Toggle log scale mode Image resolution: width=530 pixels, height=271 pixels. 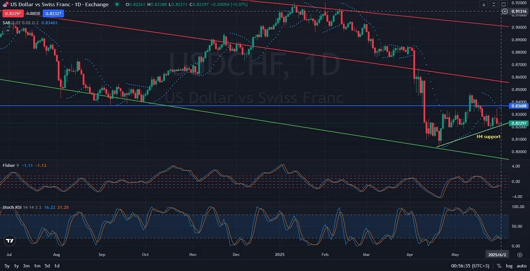[x=508, y=266]
